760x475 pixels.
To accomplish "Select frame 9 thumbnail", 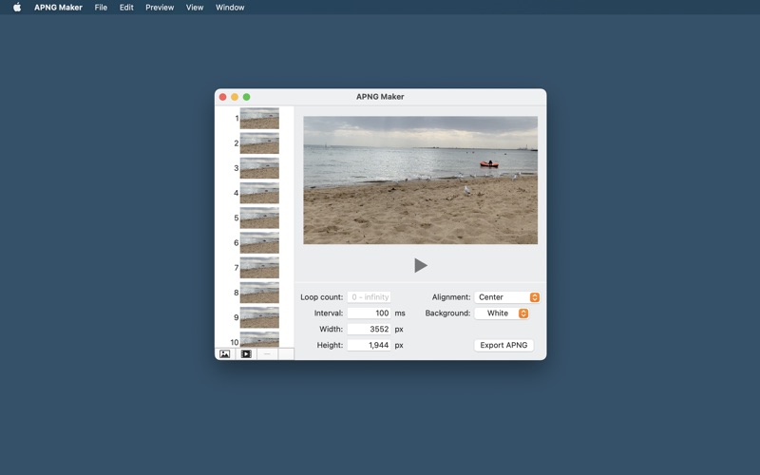I will (259, 317).
